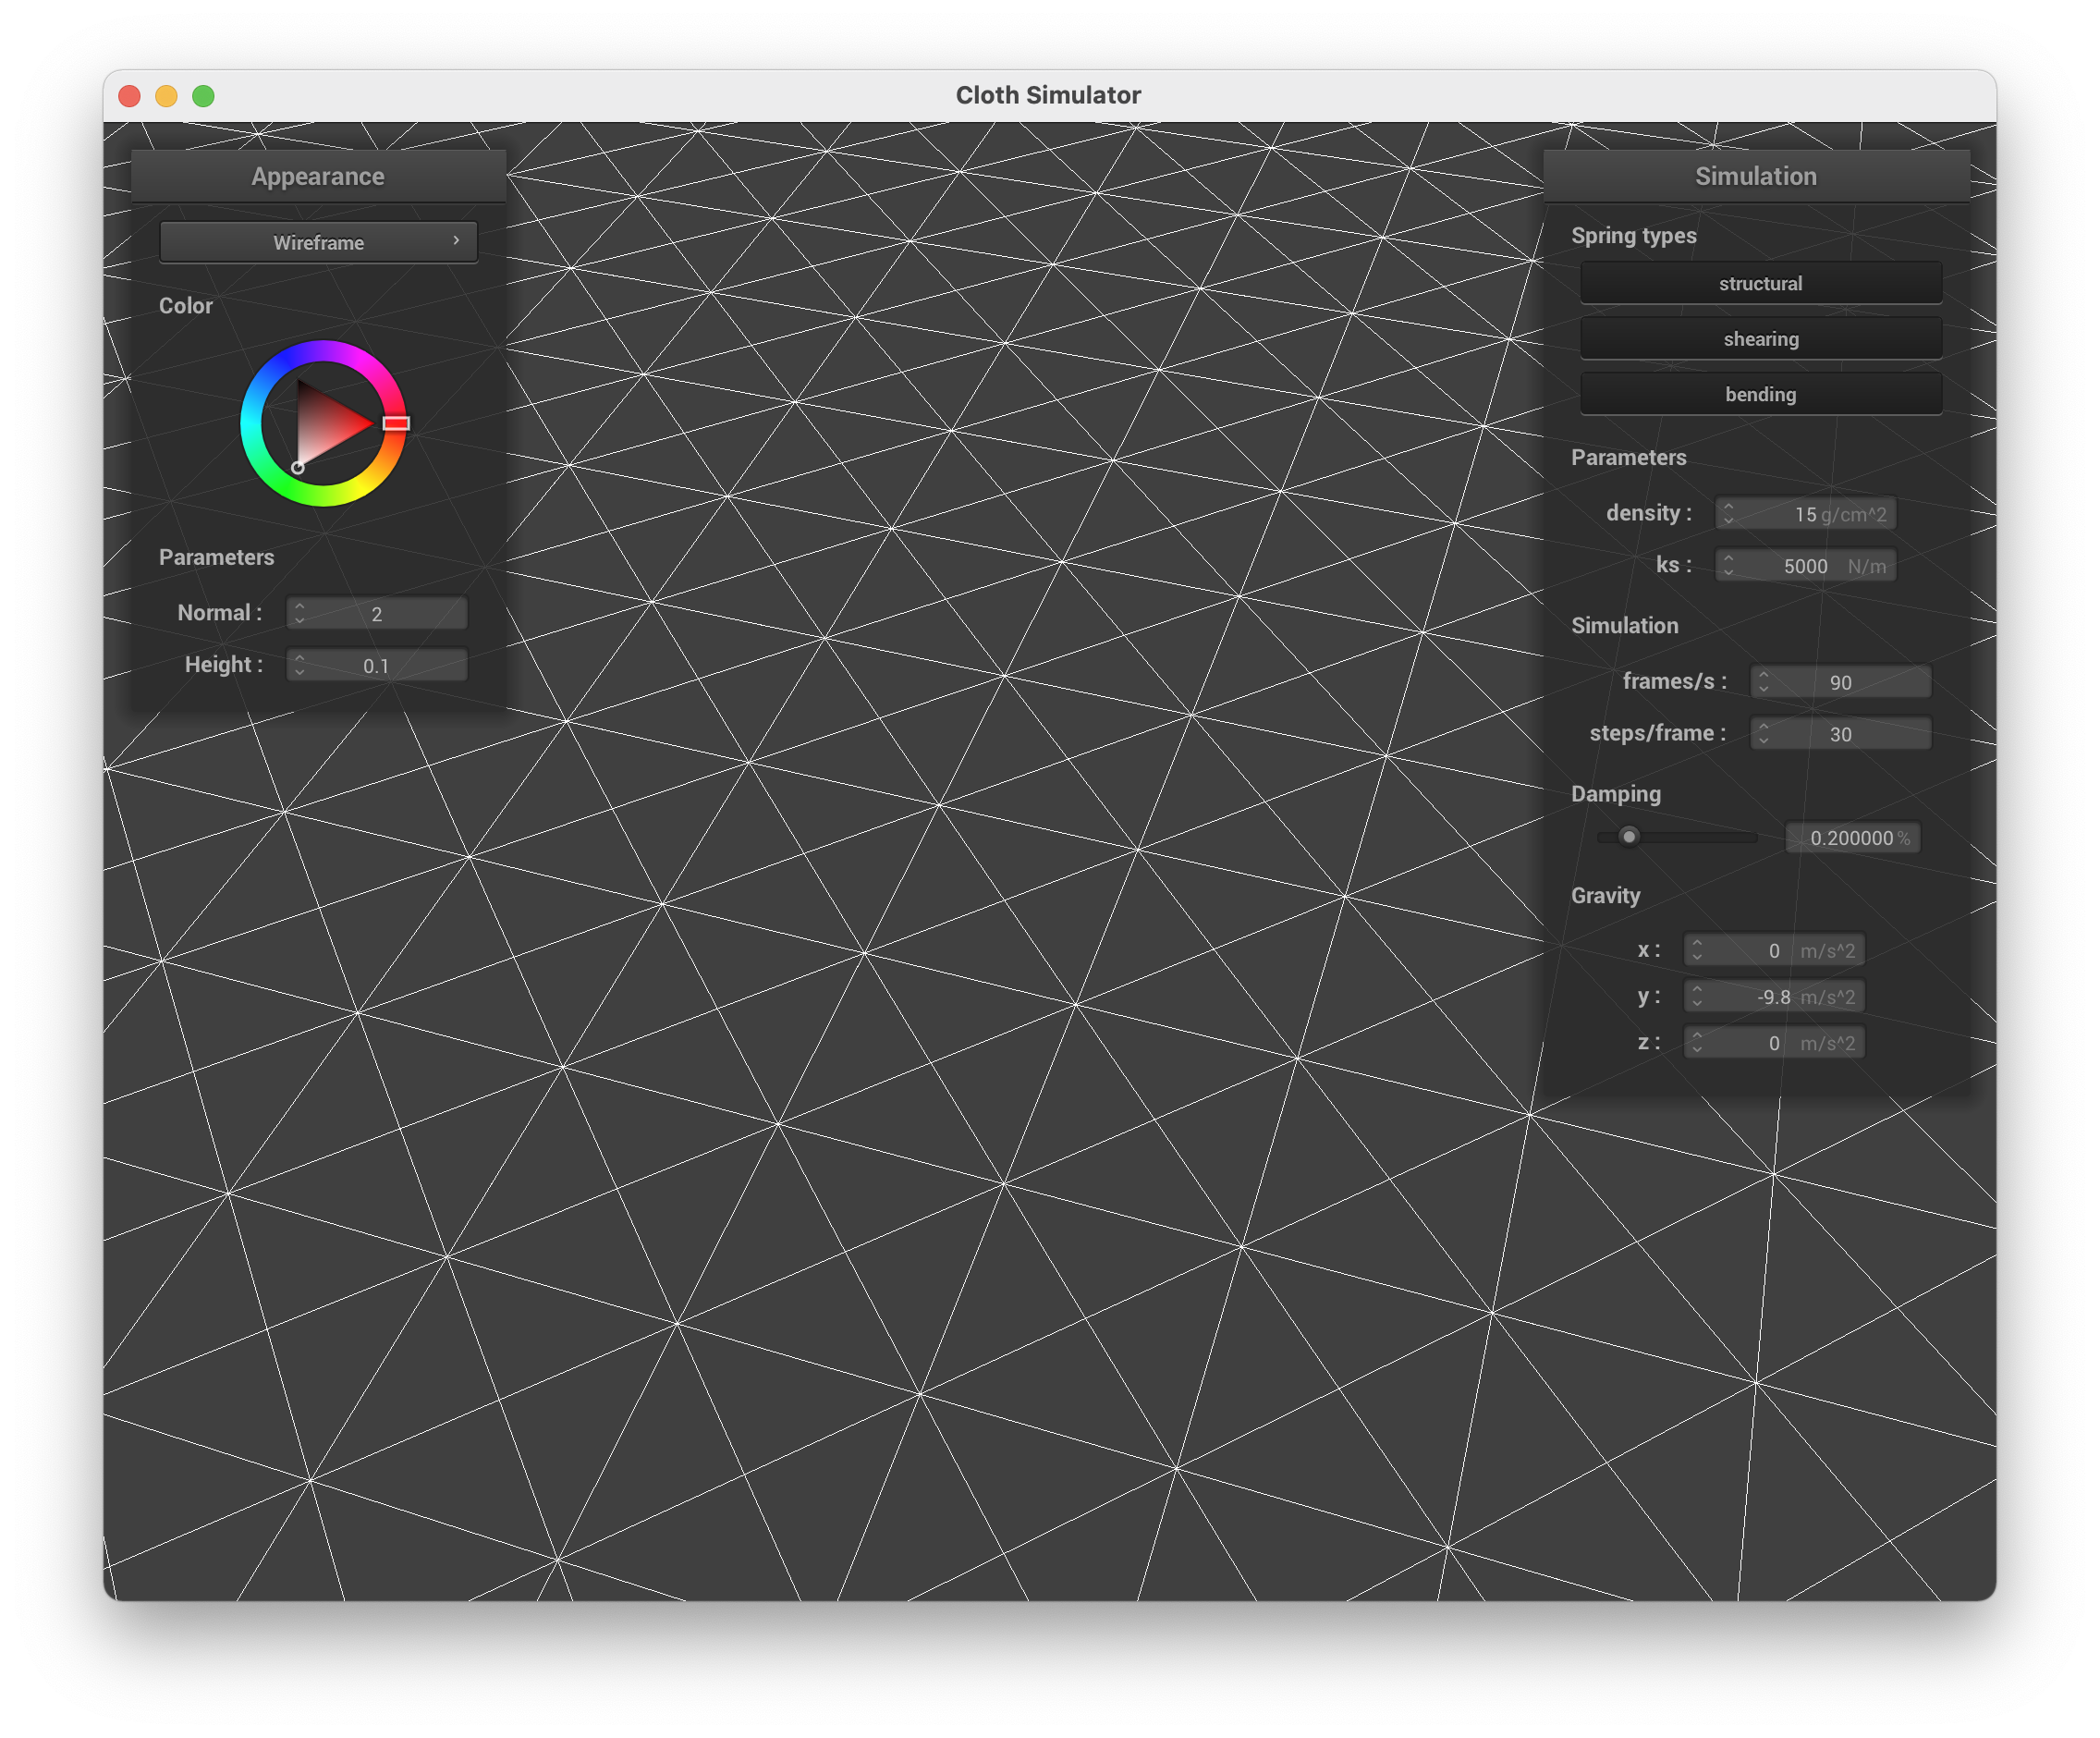Click the Color label in Appearance
The height and width of the screenshot is (1738, 2100).
186,306
